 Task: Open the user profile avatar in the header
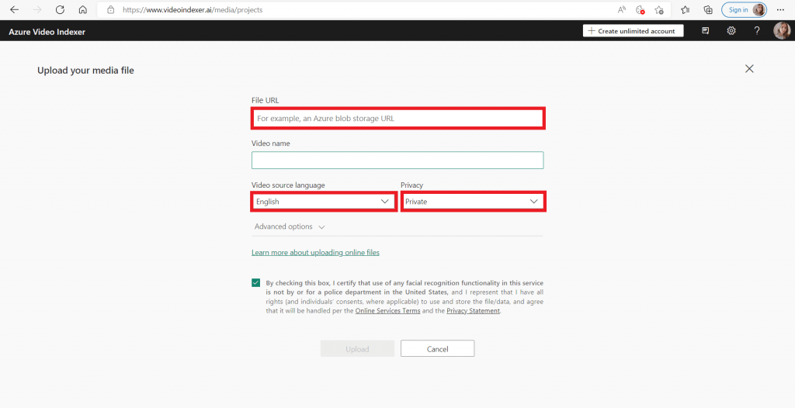pos(781,31)
